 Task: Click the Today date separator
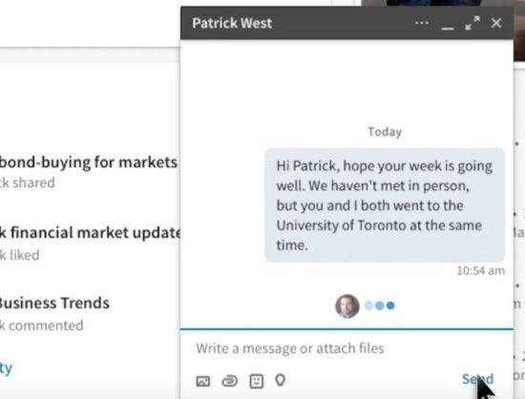tap(385, 132)
